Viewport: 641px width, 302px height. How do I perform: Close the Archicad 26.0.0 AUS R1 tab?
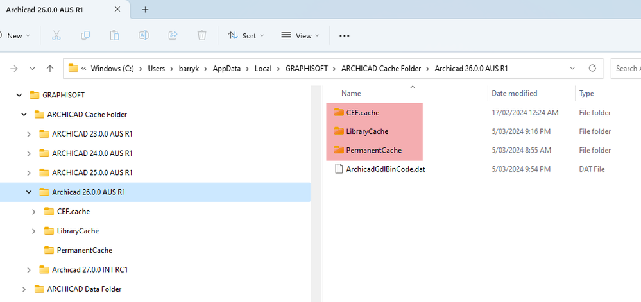(117, 9)
